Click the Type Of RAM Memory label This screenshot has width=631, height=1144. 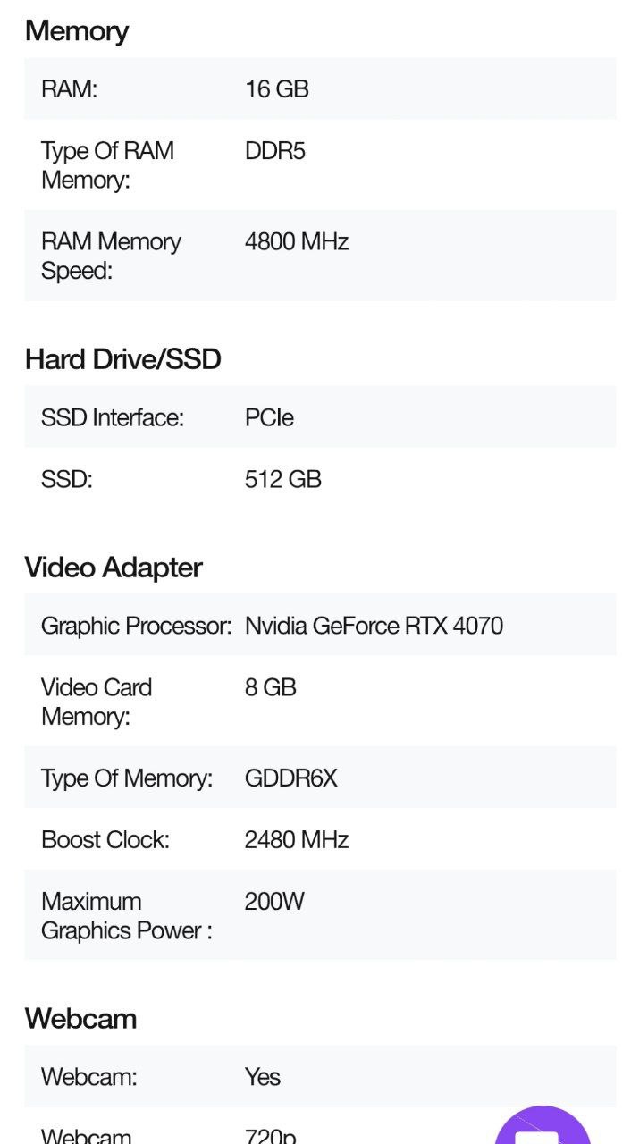pyautogui.click(x=107, y=165)
